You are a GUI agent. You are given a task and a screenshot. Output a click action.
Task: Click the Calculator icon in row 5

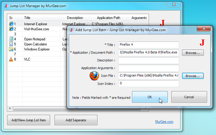click(11, 44)
